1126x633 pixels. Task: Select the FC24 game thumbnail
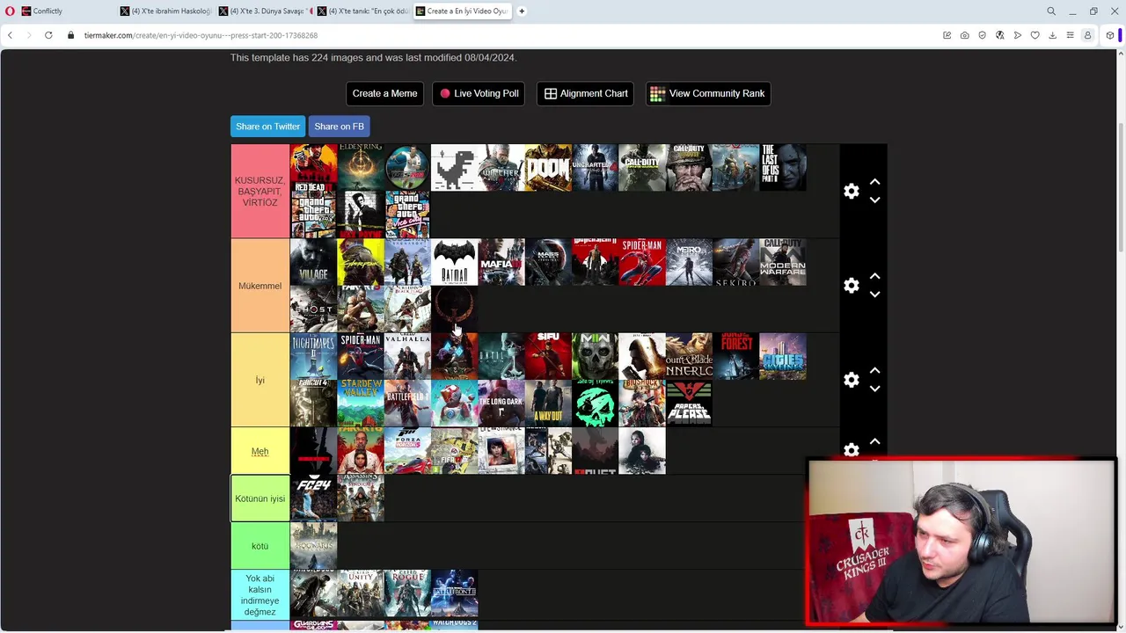click(x=313, y=498)
